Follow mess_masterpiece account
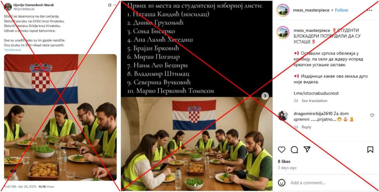 tap(341, 10)
